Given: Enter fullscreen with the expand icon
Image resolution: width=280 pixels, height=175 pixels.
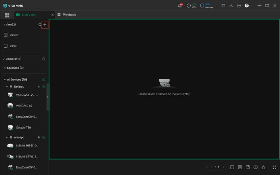Looking at the screenshot, I should click(x=275, y=167).
